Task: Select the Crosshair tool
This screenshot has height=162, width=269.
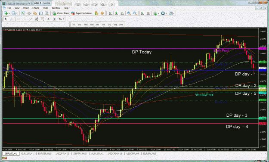Action: click(x=12, y=19)
